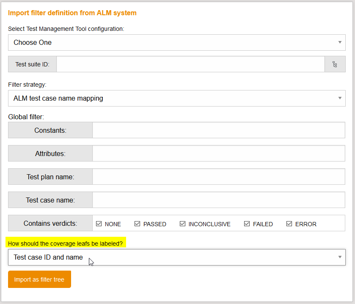This screenshot has height=304, width=355.
Task: Click the Attributes input field
Action: tap(219, 153)
